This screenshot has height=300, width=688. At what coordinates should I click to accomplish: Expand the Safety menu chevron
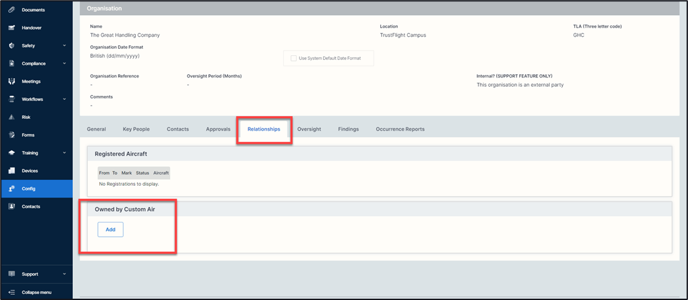click(x=64, y=46)
